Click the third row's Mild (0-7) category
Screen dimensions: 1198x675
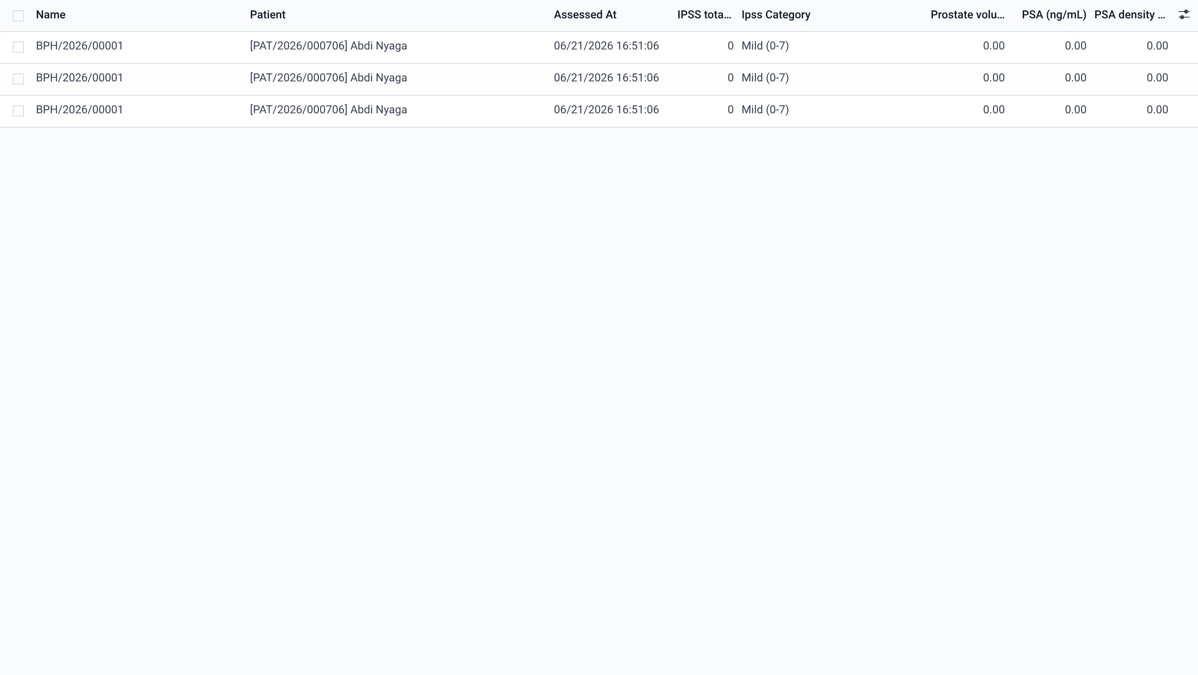click(x=765, y=110)
